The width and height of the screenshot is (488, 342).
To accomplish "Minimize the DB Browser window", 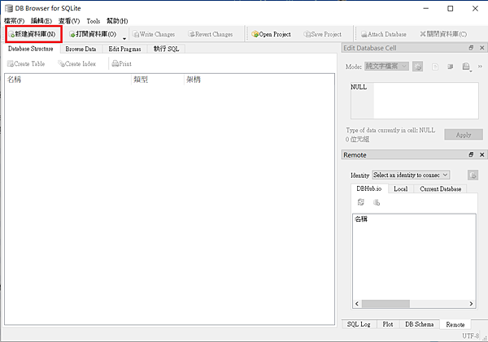I will click(425, 8).
